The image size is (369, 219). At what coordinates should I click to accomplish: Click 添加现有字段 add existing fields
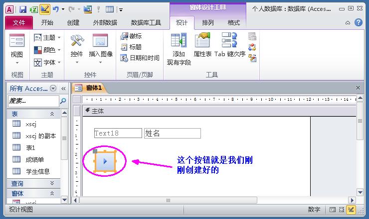(x=179, y=49)
